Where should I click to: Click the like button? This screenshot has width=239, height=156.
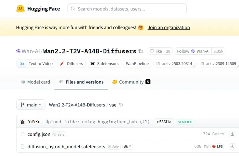[x=156, y=51]
